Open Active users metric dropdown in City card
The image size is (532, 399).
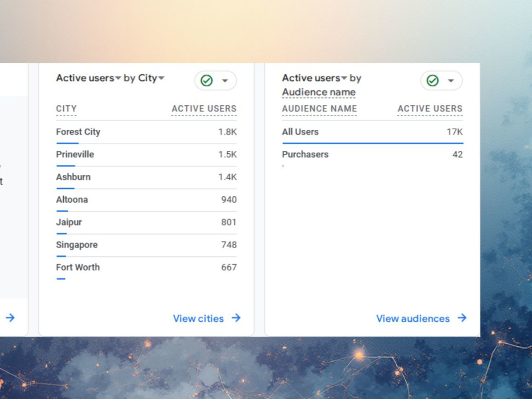pos(88,78)
